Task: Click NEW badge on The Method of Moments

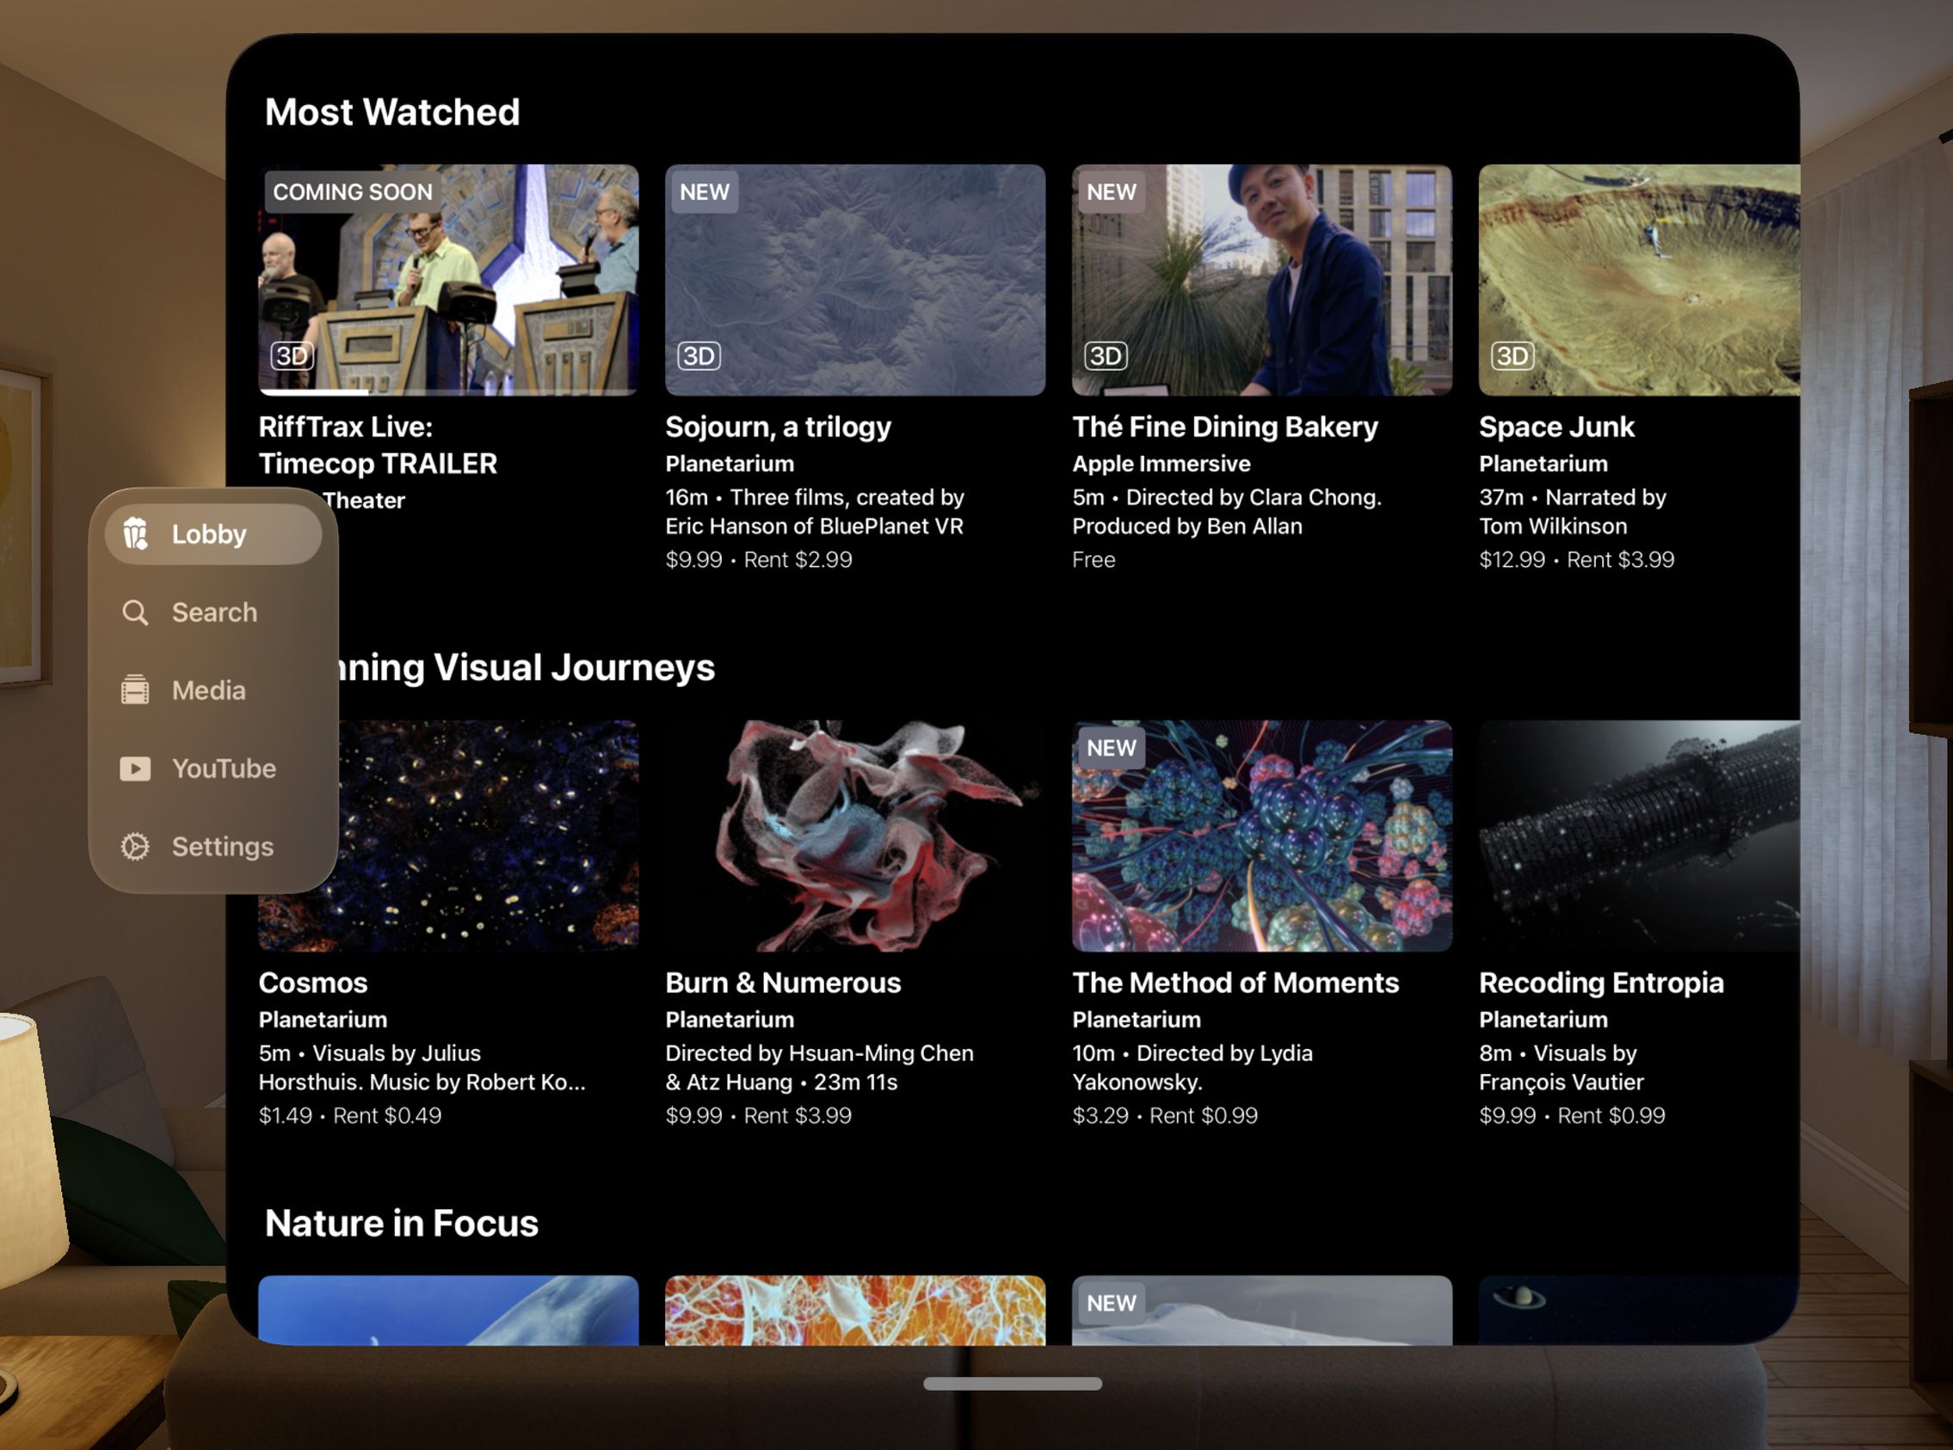Action: (1112, 748)
